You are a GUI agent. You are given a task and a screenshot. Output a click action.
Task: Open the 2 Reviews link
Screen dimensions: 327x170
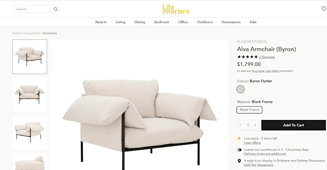click(x=267, y=57)
